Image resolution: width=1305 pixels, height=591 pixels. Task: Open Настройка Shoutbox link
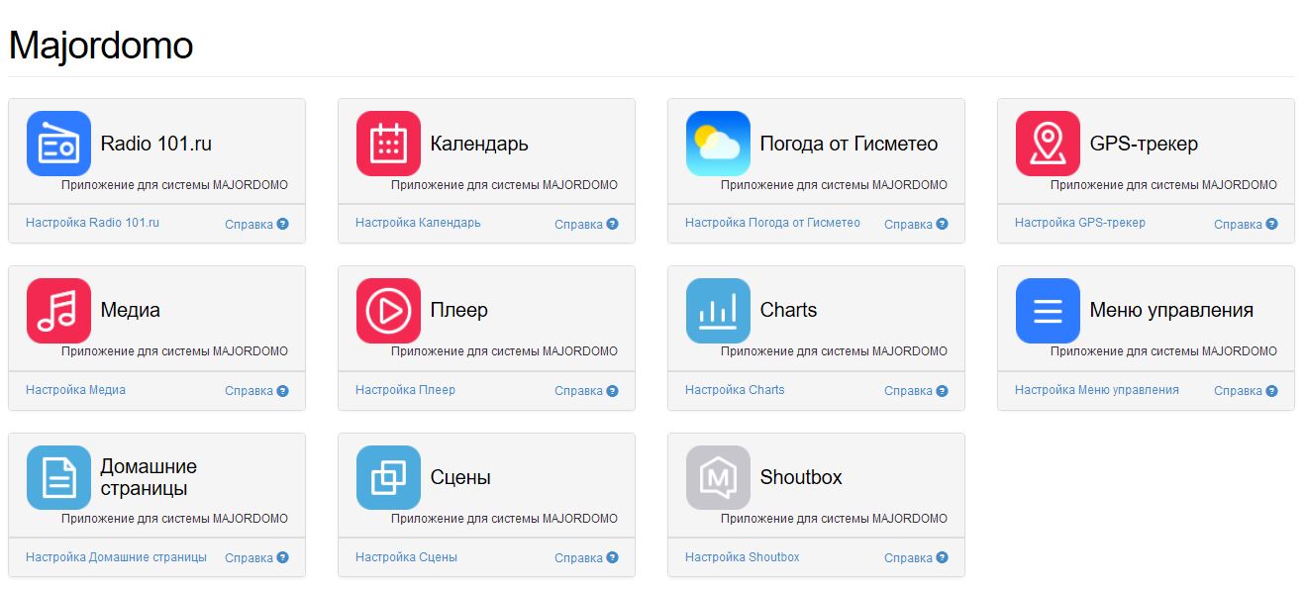743,557
